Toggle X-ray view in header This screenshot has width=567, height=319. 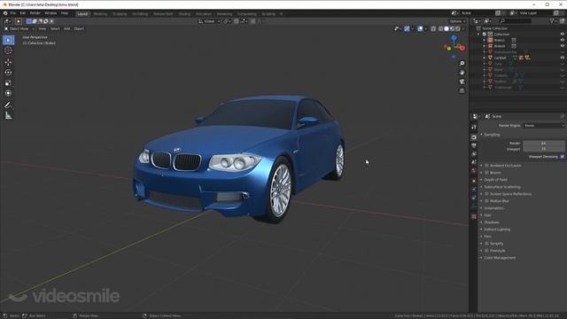[433, 28]
